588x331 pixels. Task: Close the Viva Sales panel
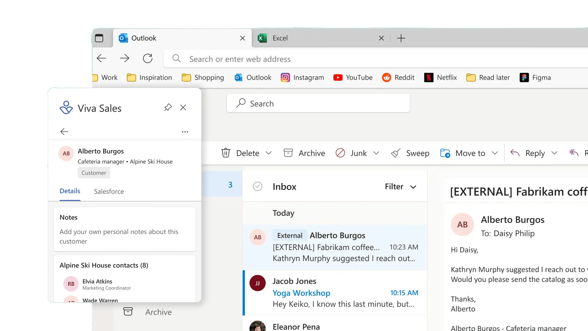[x=183, y=108]
